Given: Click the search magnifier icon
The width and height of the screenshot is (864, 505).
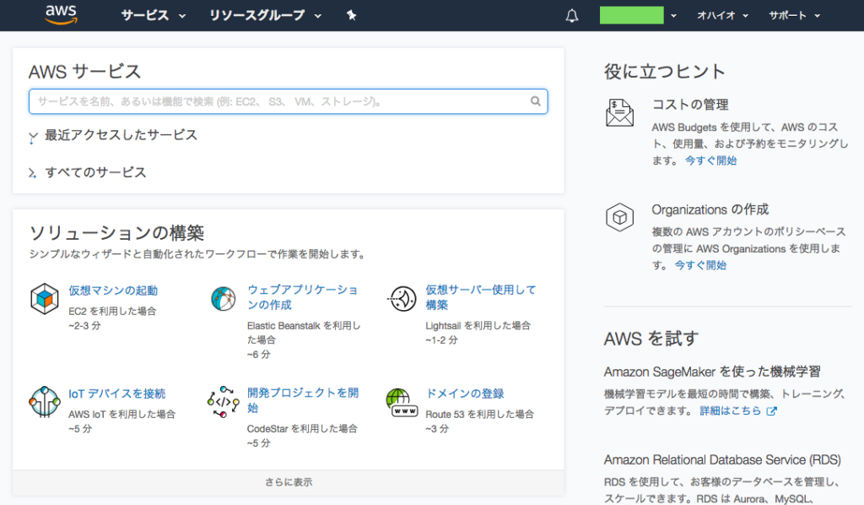Looking at the screenshot, I should click(x=535, y=100).
